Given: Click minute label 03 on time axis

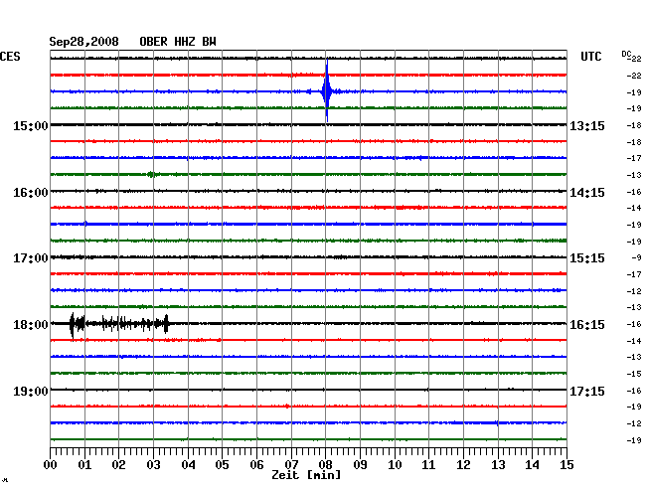Looking at the screenshot, I should click(153, 464).
